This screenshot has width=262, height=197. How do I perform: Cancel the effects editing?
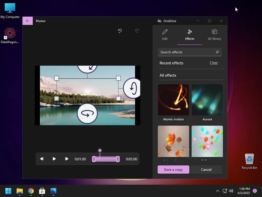click(x=206, y=170)
